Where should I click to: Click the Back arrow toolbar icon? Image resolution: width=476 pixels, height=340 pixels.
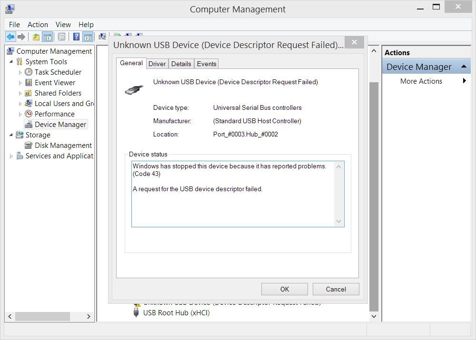coord(10,37)
